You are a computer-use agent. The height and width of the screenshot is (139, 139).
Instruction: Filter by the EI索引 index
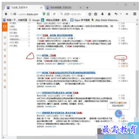coord(12,27)
